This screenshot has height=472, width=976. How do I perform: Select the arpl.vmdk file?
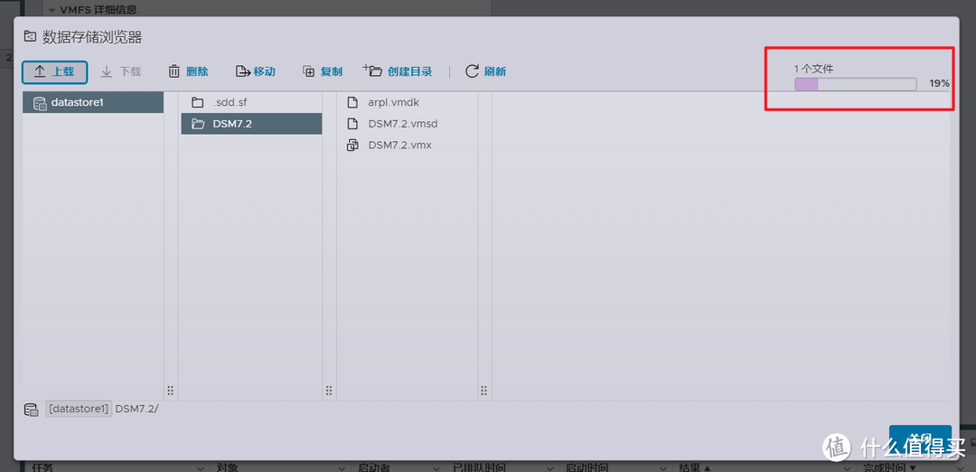(x=393, y=102)
